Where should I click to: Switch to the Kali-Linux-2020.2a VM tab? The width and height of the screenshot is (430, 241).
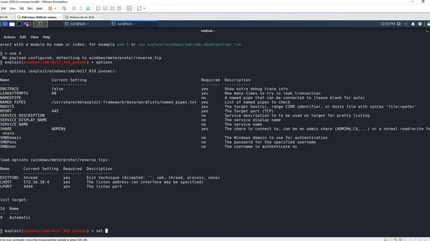[39, 17]
